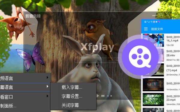
Task: Expand submenu arrow beside 频语言
Action: [x=47, y=77]
